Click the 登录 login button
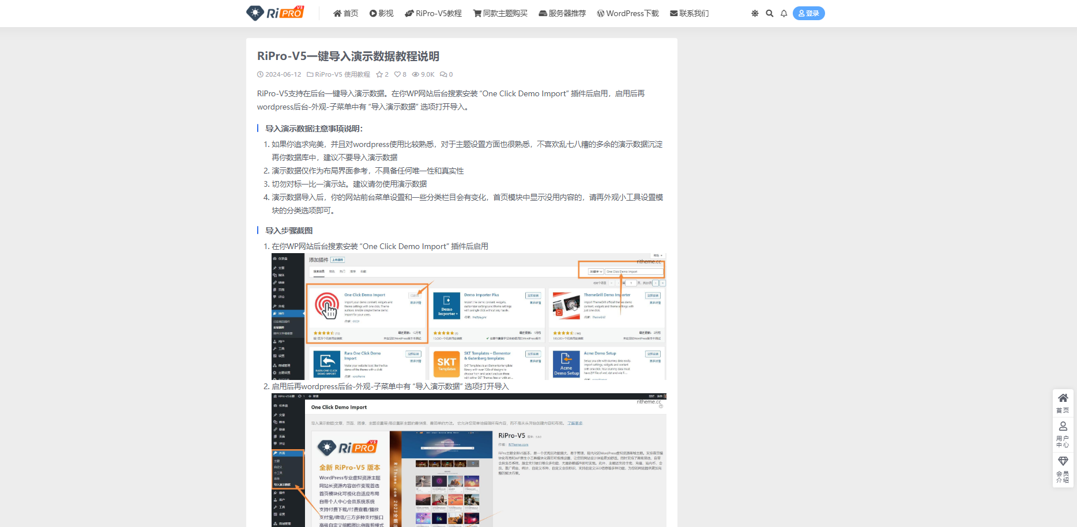This screenshot has height=527, width=1077. tap(808, 13)
